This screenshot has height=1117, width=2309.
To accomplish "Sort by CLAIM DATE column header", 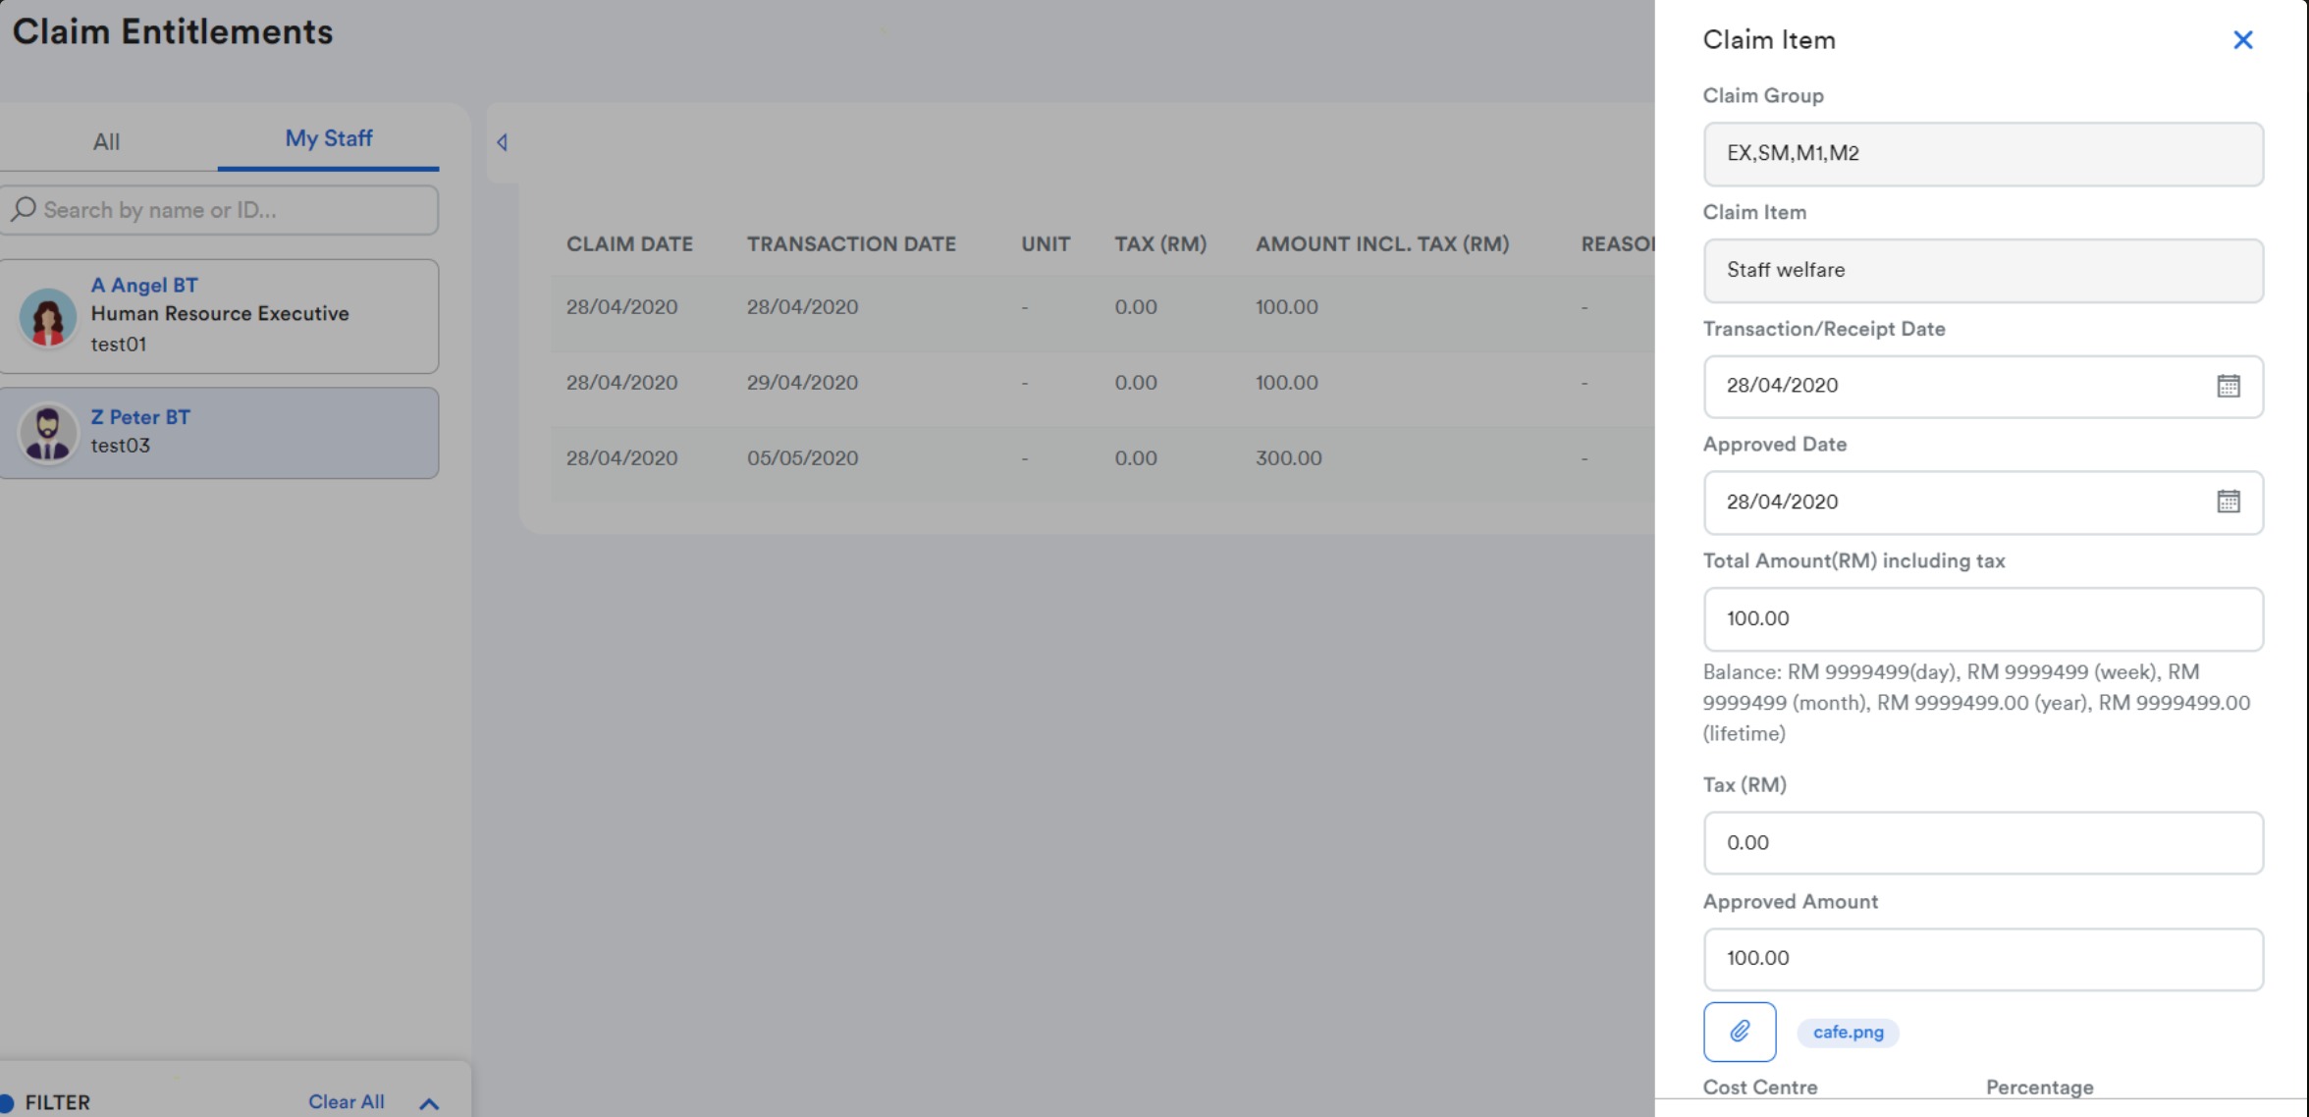I will tap(629, 244).
